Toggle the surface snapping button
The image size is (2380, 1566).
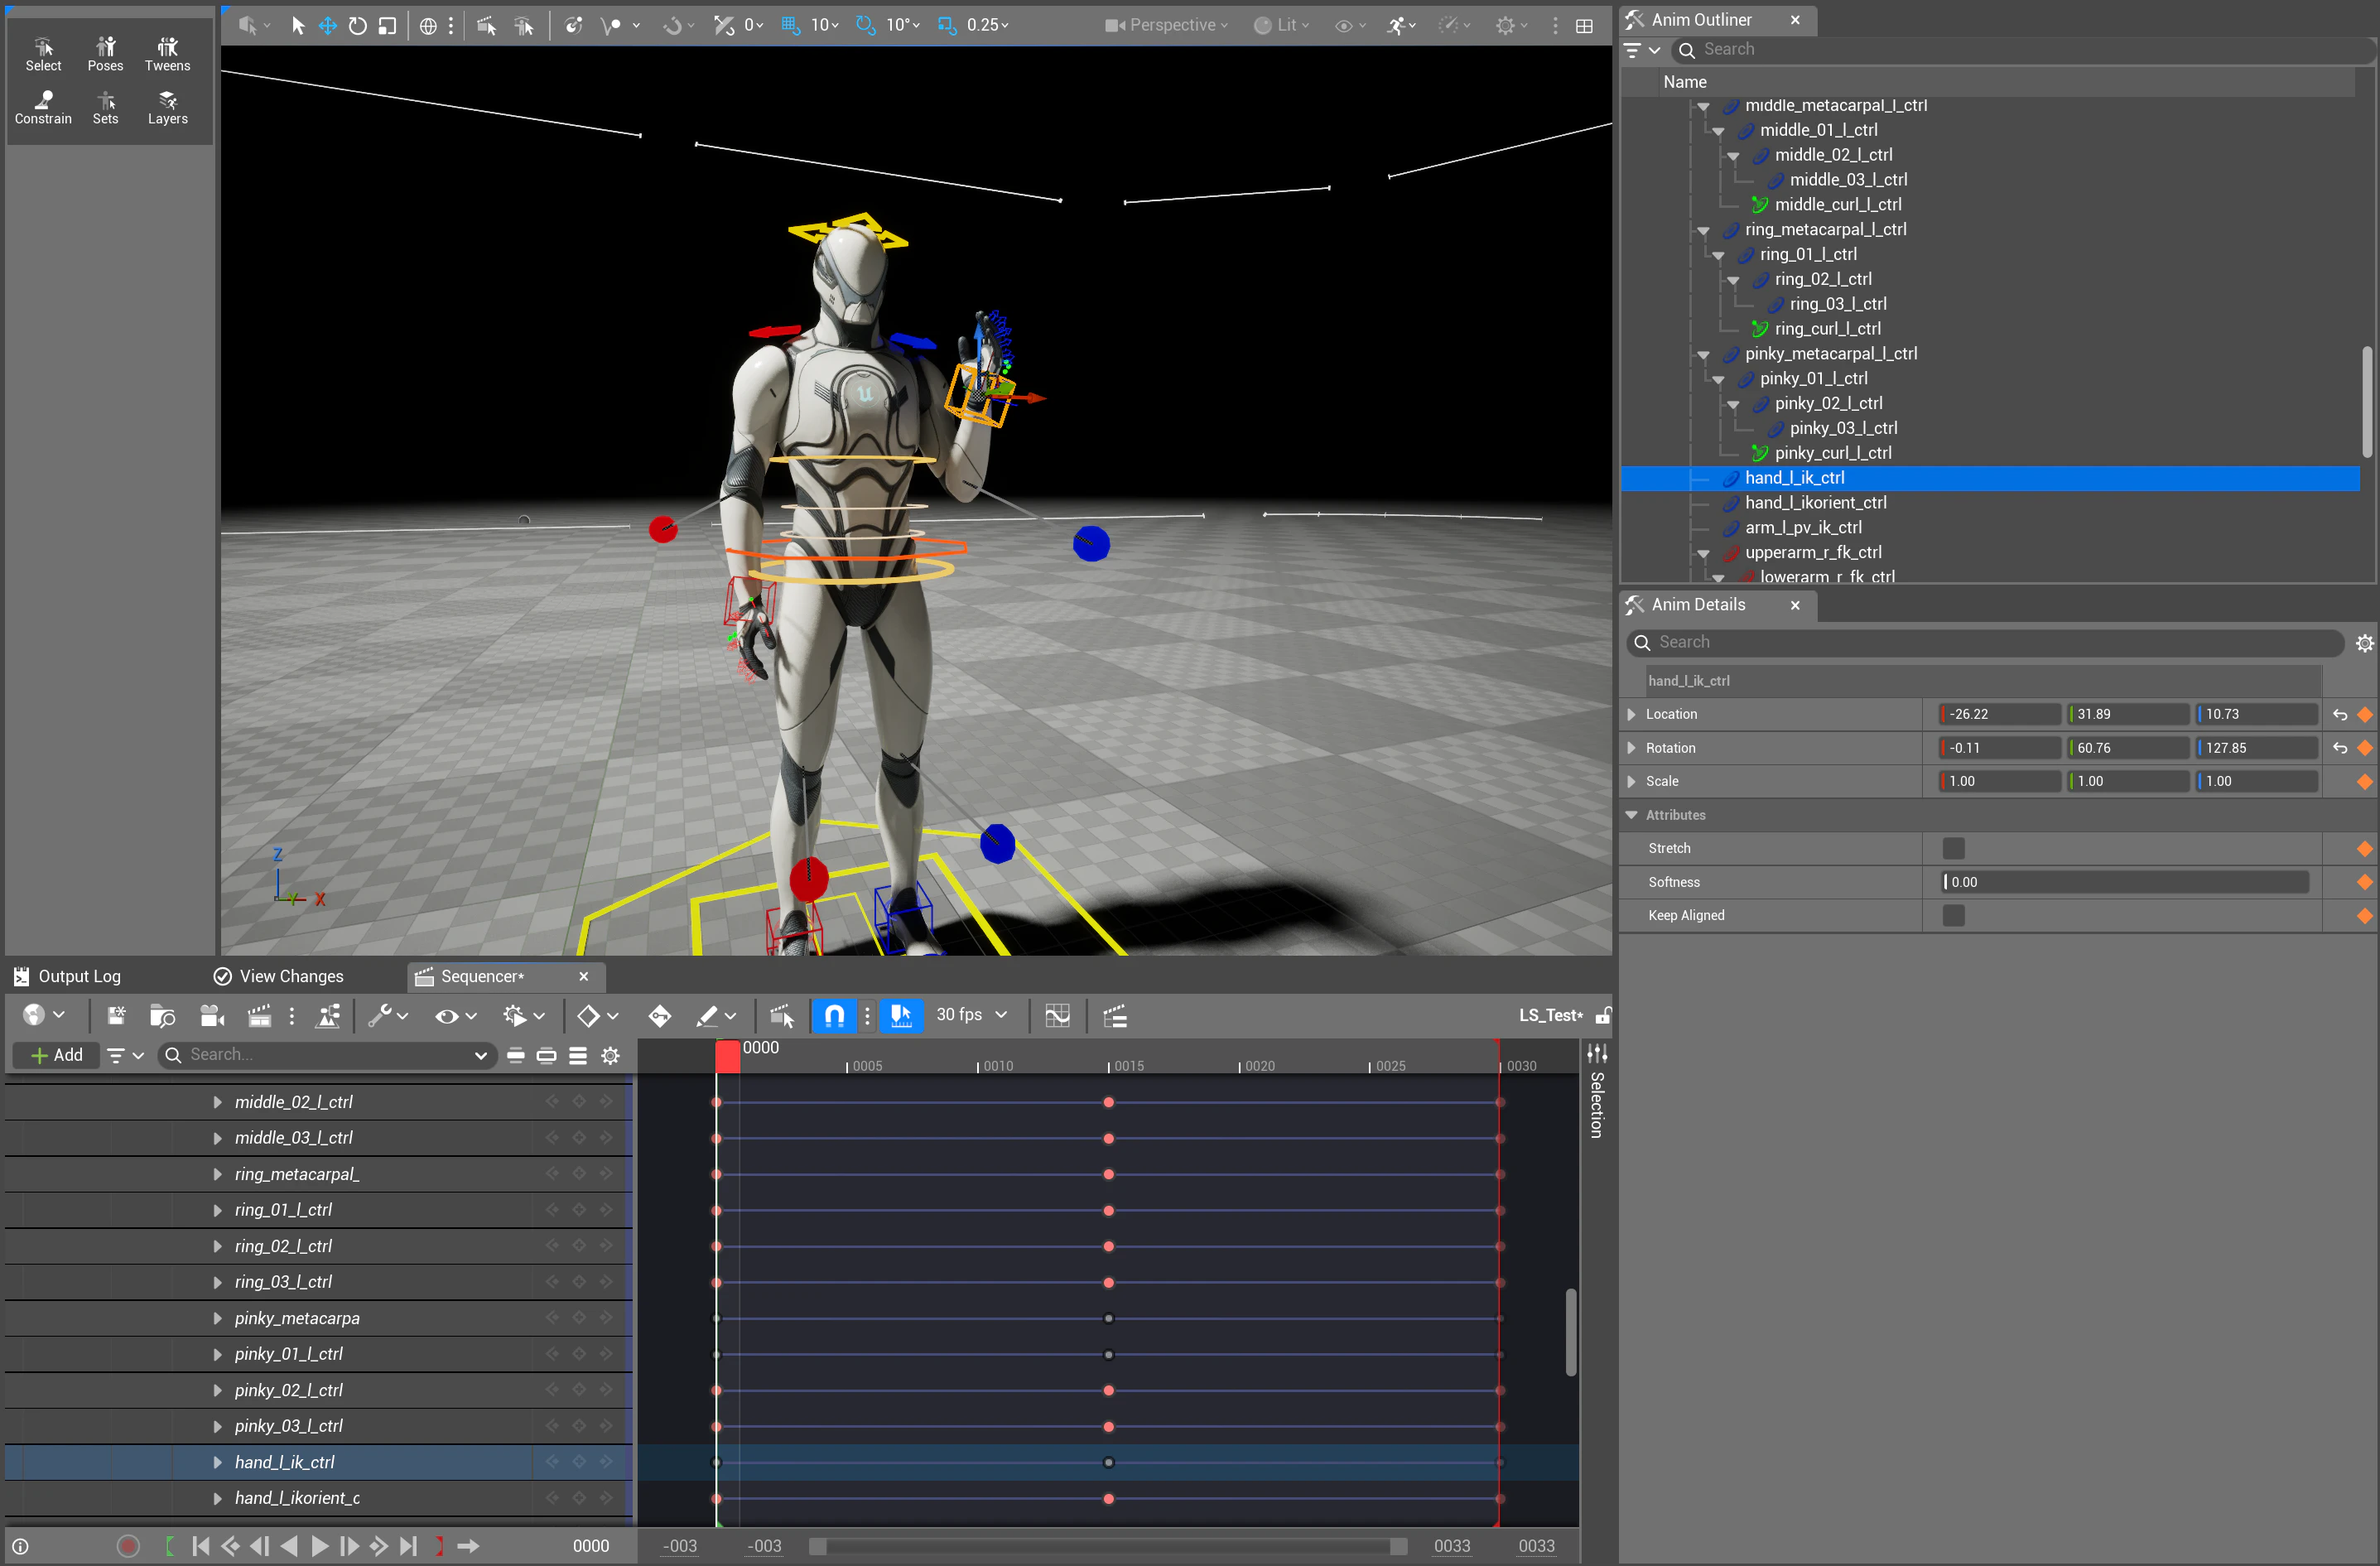[x=723, y=25]
